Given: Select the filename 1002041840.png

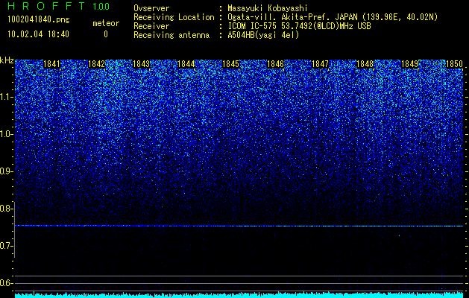Looking at the screenshot, I should click(39, 19).
